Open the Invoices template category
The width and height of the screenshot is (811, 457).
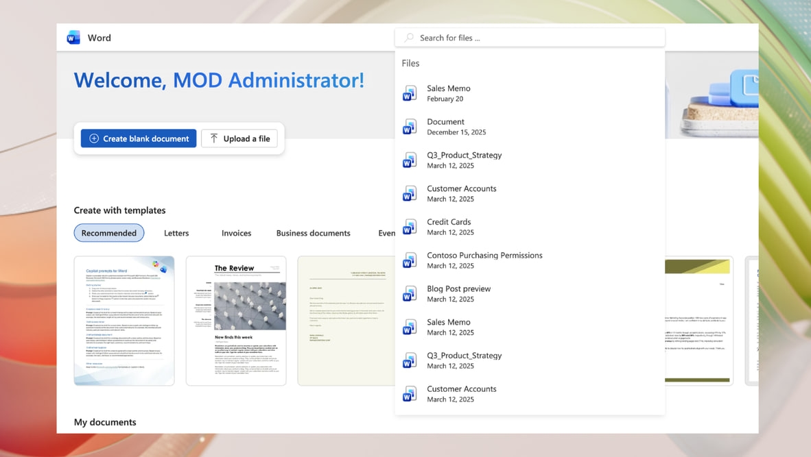click(x=236, y=233)
